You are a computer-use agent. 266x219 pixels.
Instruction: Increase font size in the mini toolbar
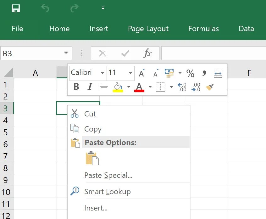tap(142, 73)
